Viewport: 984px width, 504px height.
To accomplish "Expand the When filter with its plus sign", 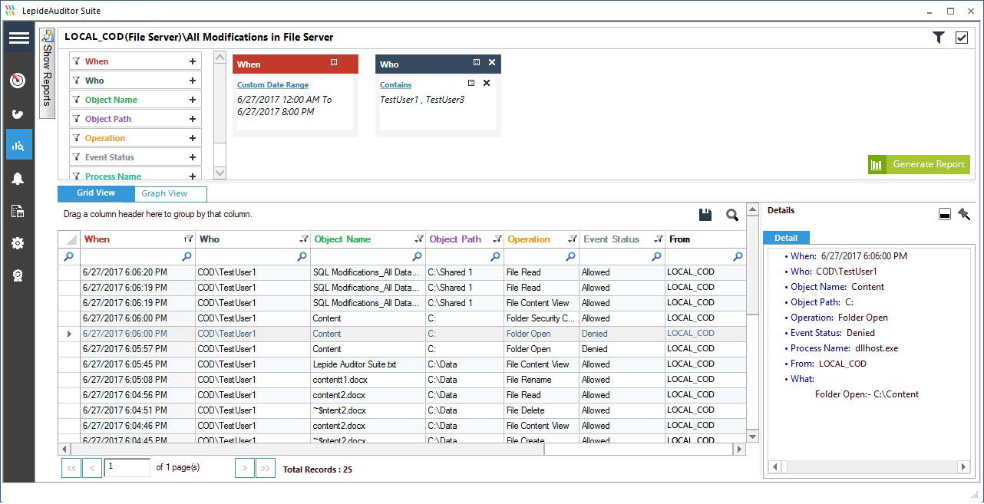I will (x=193, y=61).
